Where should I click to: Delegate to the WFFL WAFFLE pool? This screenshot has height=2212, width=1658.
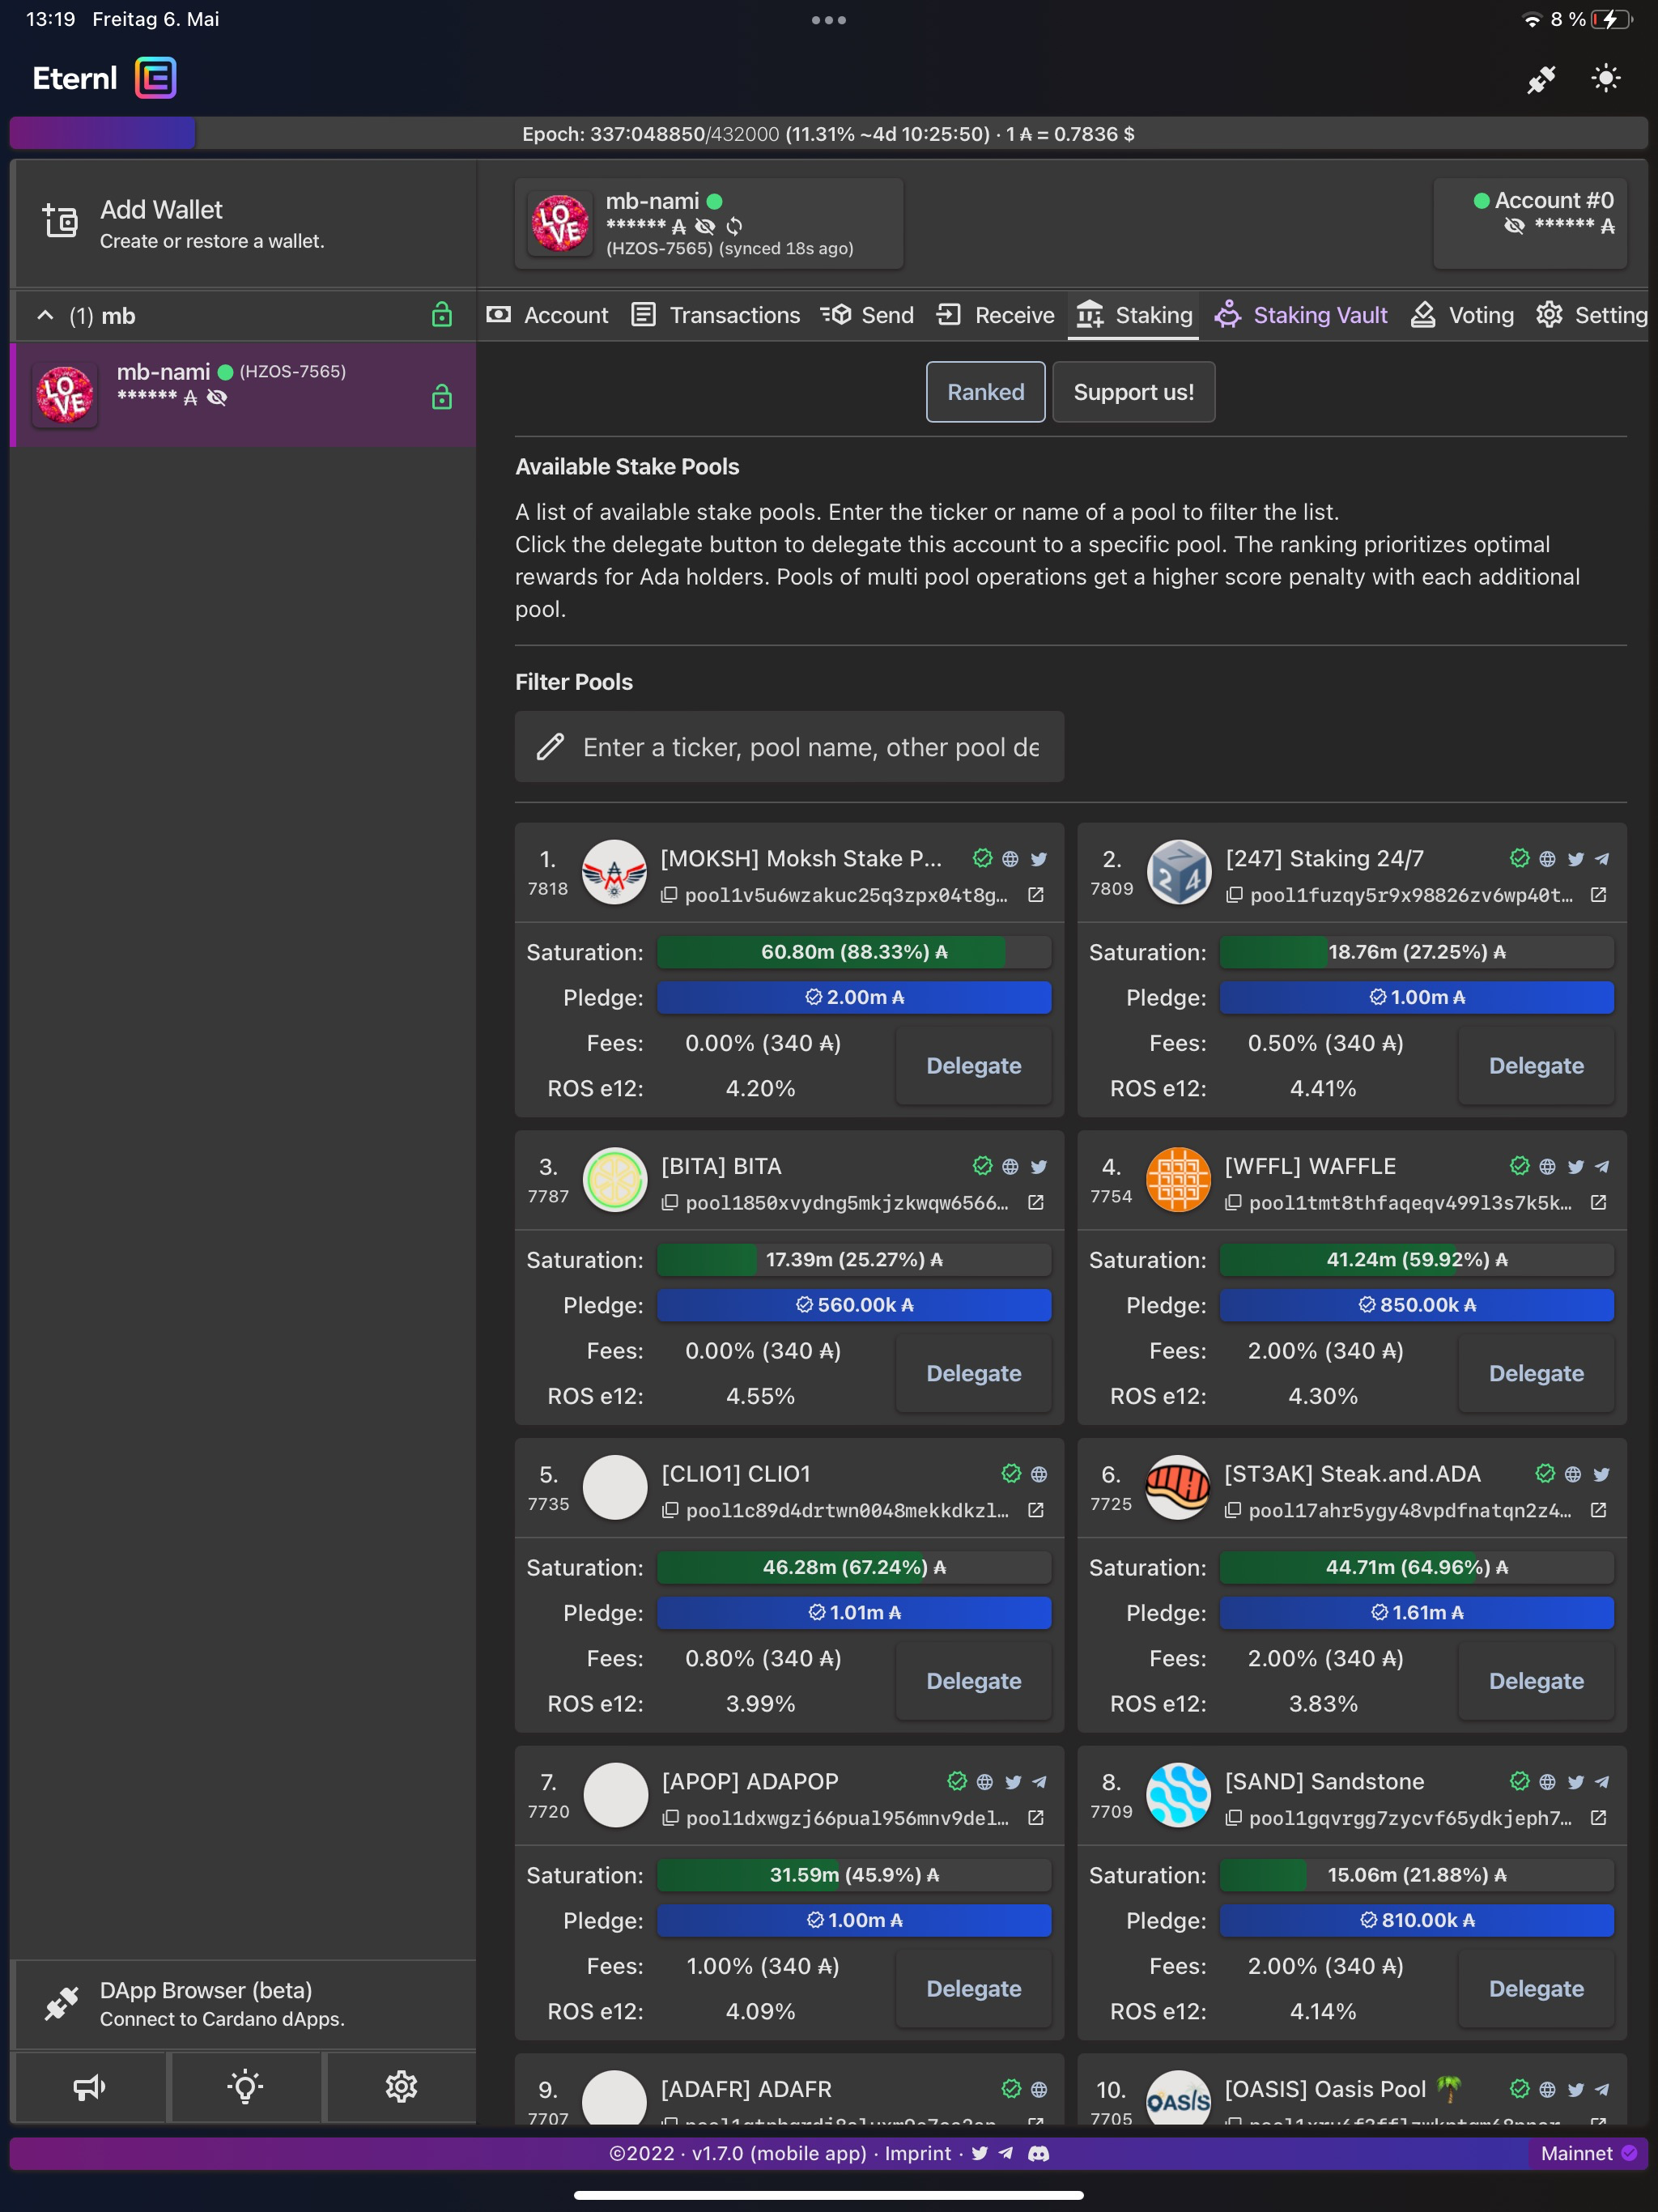click(x=1536, y=1374)
